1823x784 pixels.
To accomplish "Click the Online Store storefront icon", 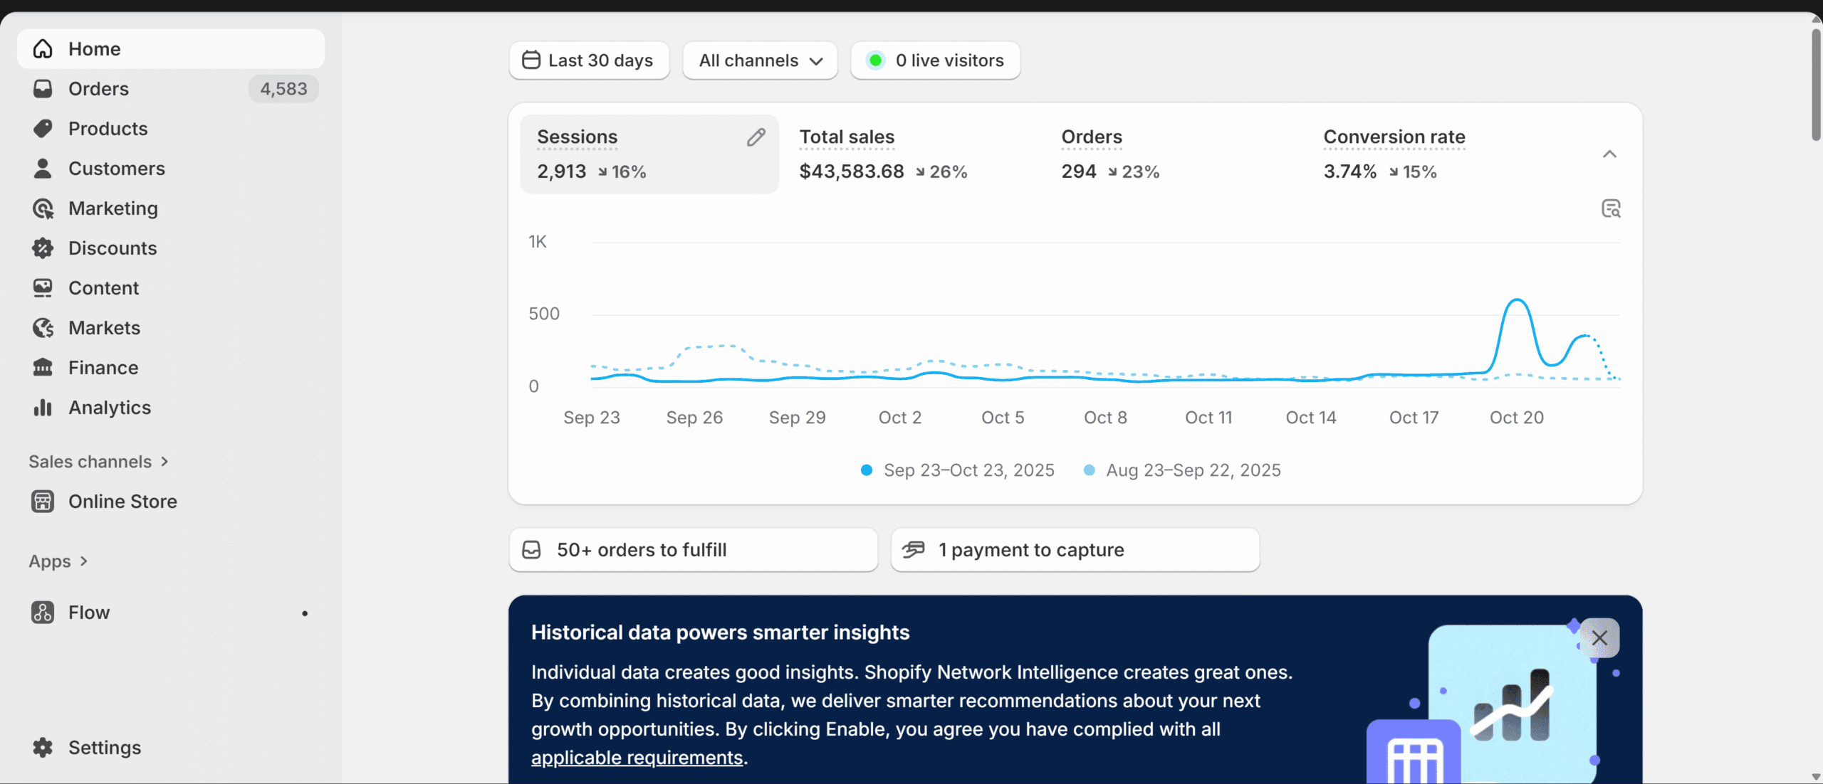I will [43, 502].
